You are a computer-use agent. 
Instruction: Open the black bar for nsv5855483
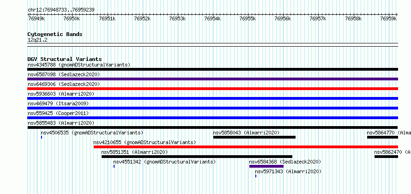pyautogui.click(x=212, y=127)
